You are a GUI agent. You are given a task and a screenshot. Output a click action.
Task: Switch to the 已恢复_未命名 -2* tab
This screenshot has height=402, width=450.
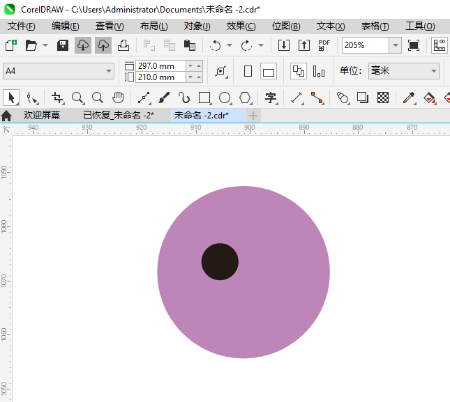click(x=119, y=115)
